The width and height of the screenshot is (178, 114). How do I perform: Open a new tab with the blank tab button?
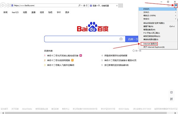click(x=120, y=6)
